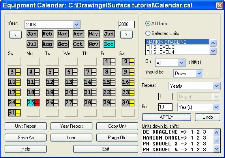Select Sunday day 31 tile
Viewport: 225px width, 158px height.
[x=14, y=113]
